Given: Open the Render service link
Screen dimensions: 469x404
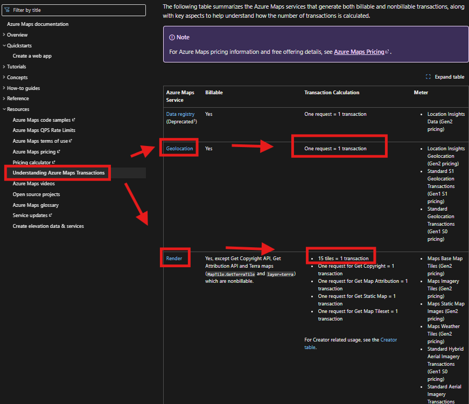Looking at the screenshot, I should pyautogui.click(x=174, y=258).
